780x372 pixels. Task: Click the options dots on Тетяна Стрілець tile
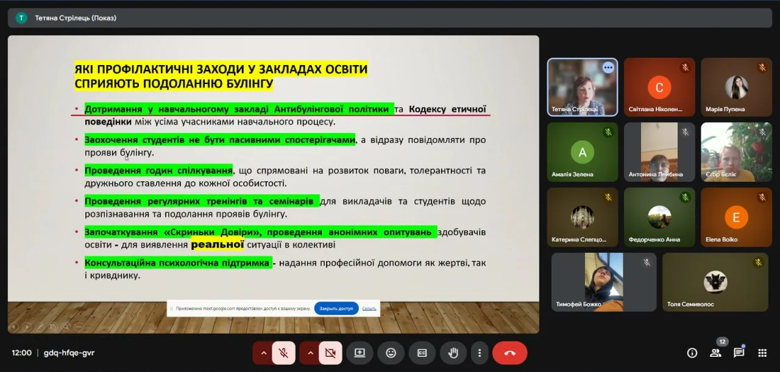tap(608, 68)
